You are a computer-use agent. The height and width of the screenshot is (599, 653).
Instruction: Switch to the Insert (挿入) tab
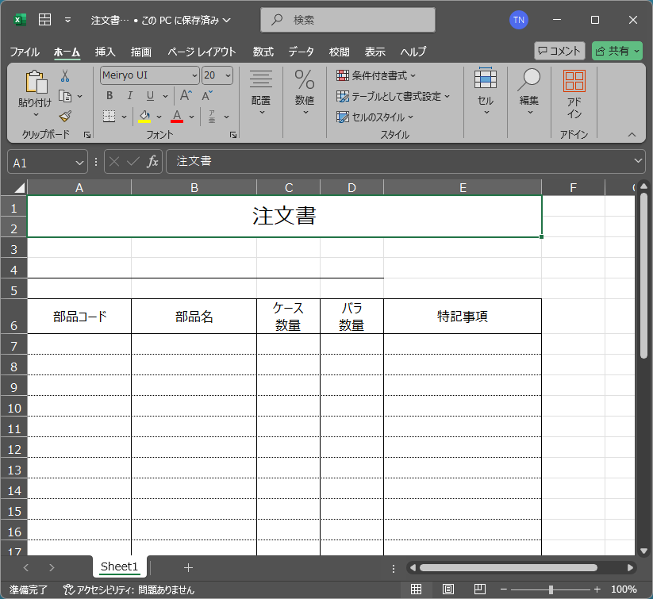pos(105,52)
